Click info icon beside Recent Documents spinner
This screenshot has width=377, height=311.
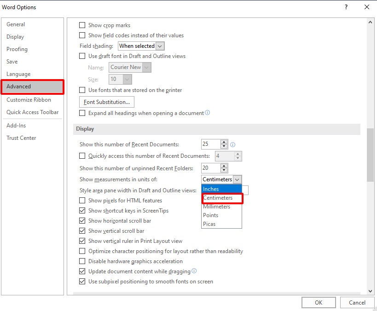point(232,144)
